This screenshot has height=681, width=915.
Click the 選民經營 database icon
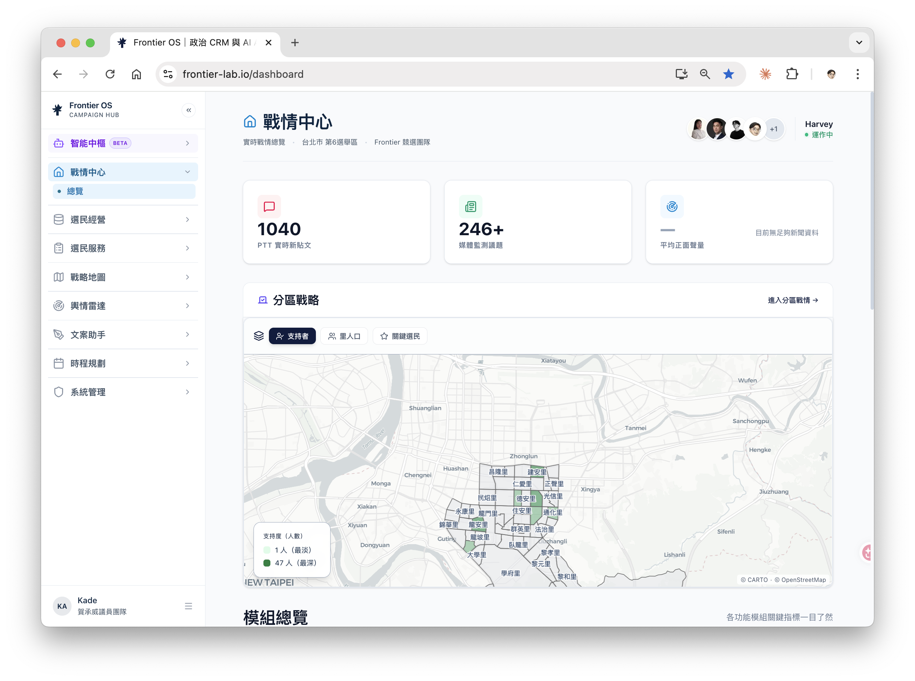click(x=59, y=219)
